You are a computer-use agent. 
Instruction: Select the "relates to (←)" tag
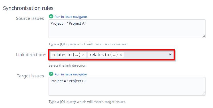coord(104,55)
